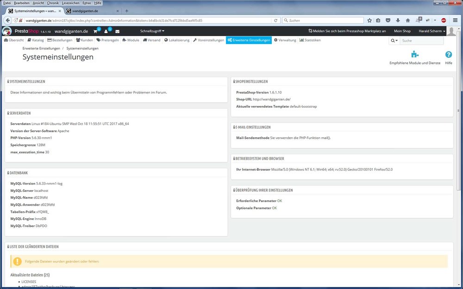Screen dimensions: 463x289
Task: Open the Extras menu in Firefox
Action: (x=87, y=3)
